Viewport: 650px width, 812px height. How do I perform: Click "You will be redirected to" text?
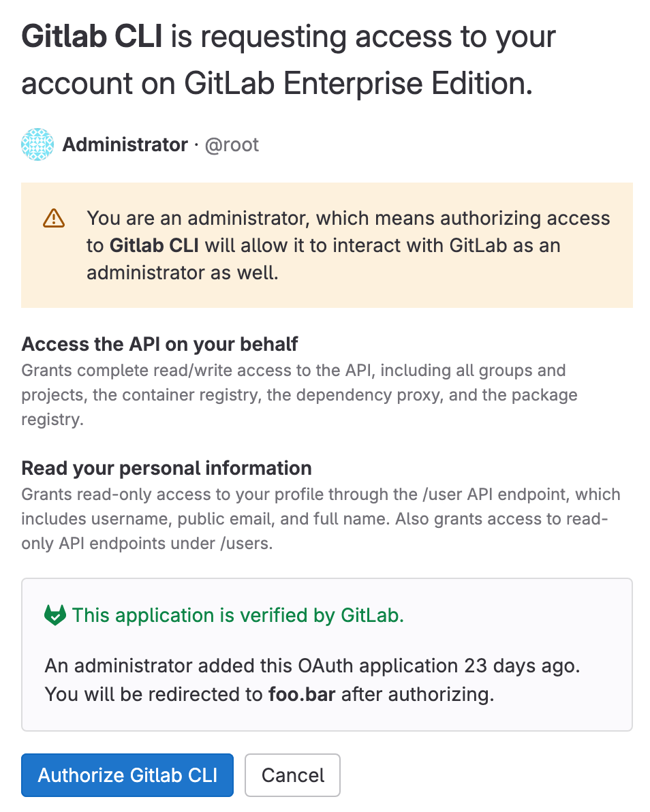(x=154, y=695)
